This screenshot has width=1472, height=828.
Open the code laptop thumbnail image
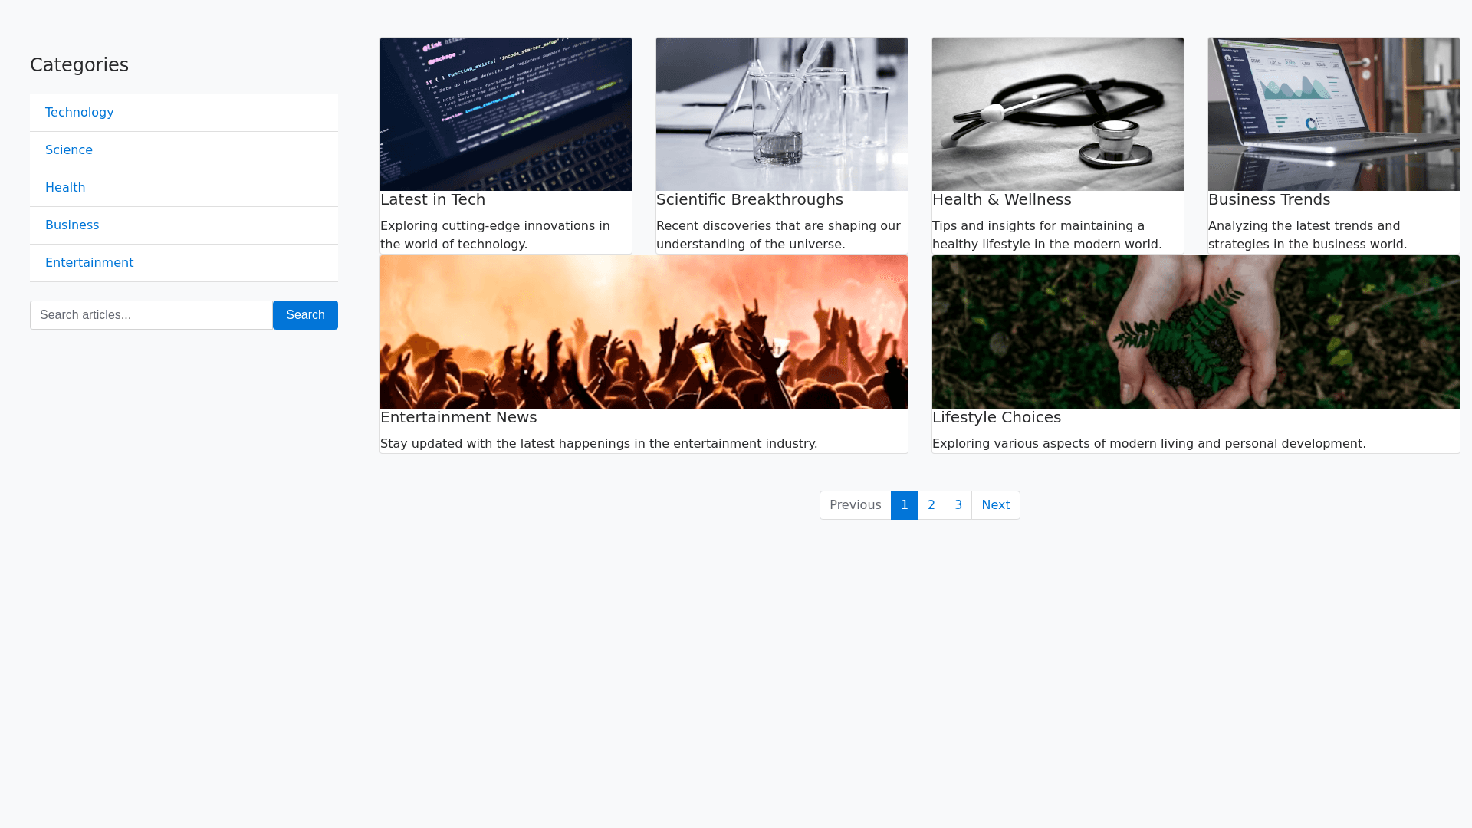click(506, 114)
